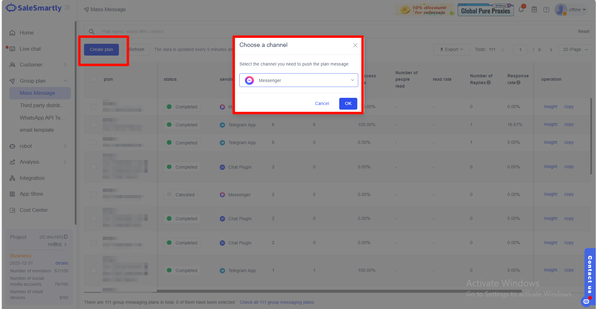Viewport: 596px width, 309px height.
Task: Select email template in the sidebar menu
Action: [37, 130]
